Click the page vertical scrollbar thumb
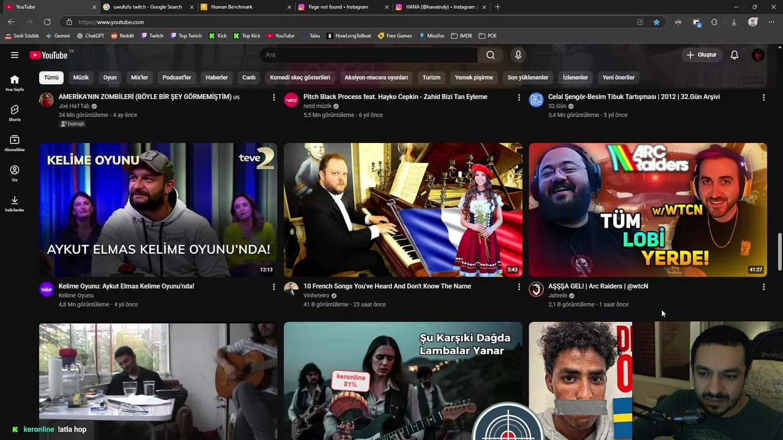This screenshot has width=783, height=440. 779,251
